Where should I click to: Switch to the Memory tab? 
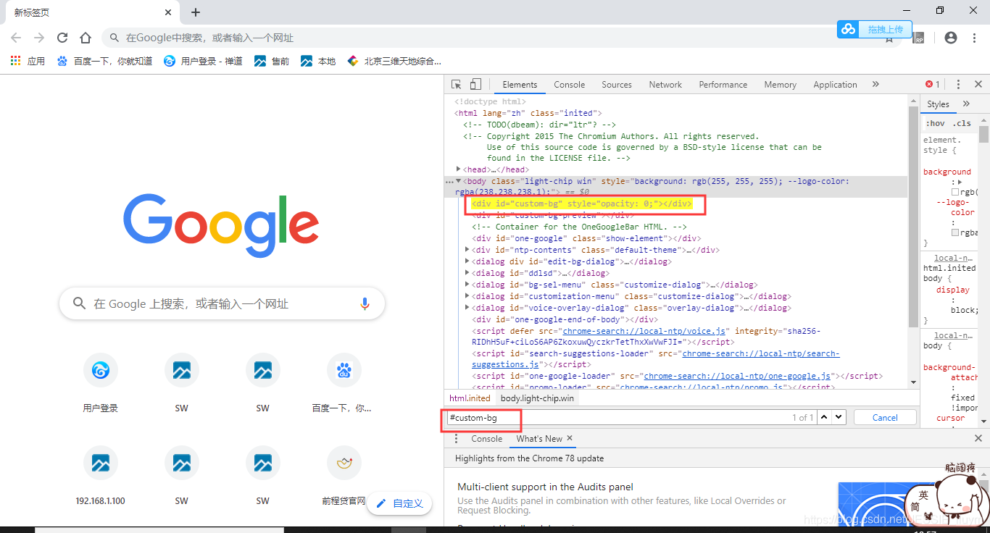click(x=780, y=85)
